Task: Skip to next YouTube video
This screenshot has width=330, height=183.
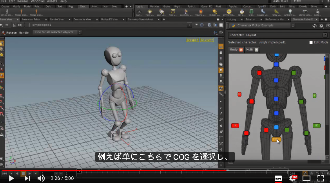Action: click(x=27, y=178)
